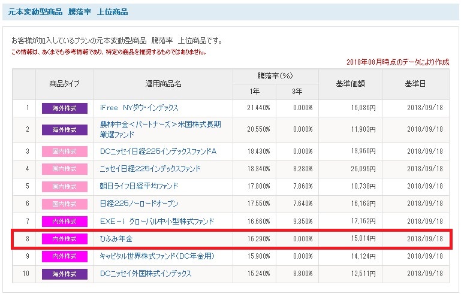Screen dimensions: 461x294
Task: Click the 3年 sub-column header
Action: click(x=297, y=92)
